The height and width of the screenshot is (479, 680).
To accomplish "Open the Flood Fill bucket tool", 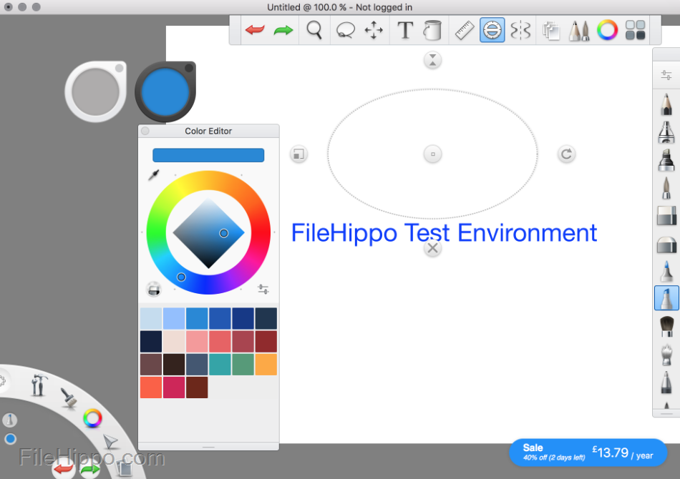I will 433,30.
